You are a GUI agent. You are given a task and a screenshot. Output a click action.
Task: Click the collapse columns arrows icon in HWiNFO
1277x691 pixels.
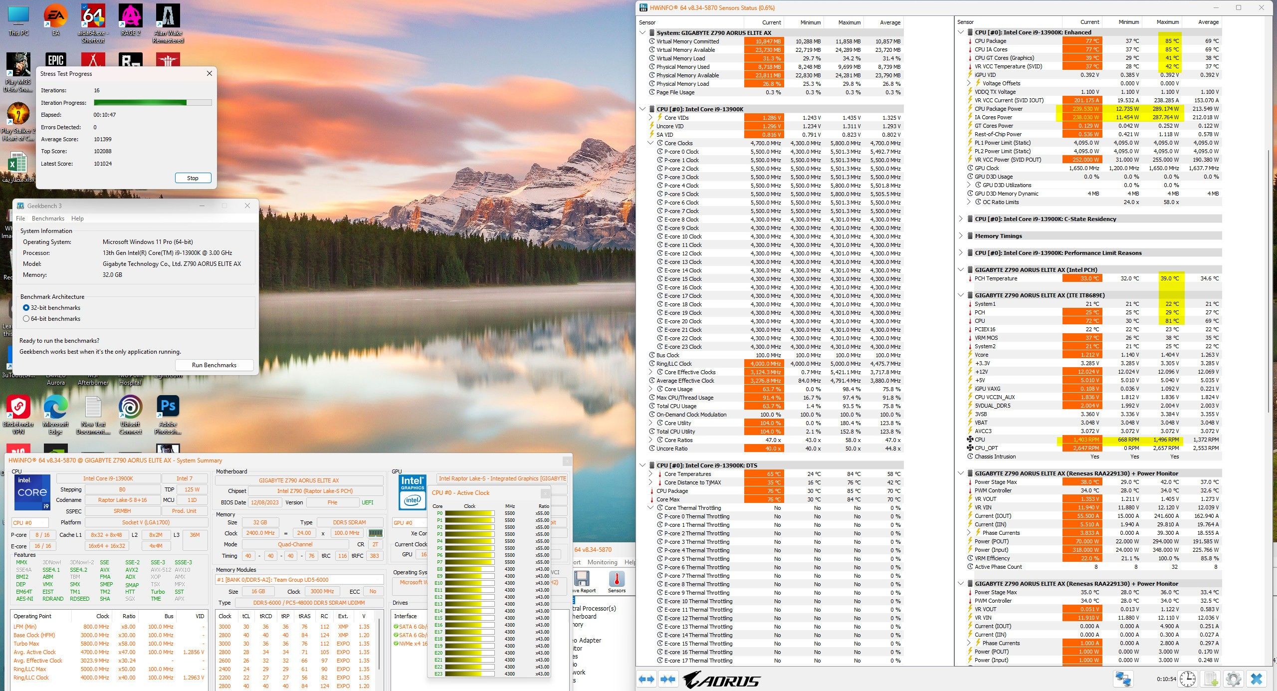pyautogui.click(x=668, y=679)
